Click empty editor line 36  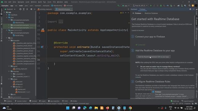[88, 60]
